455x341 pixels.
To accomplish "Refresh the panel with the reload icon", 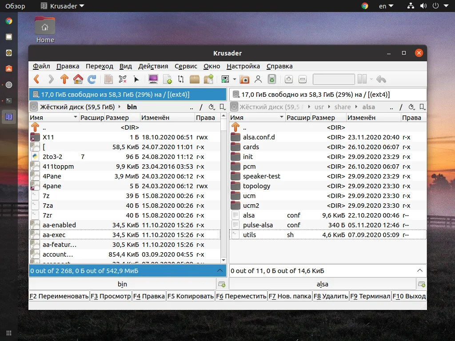I will click(92, 79).
